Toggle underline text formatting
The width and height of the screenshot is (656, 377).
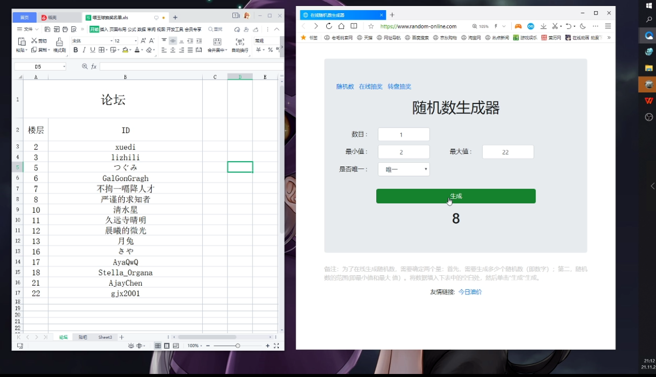click(x=92, y=50)
